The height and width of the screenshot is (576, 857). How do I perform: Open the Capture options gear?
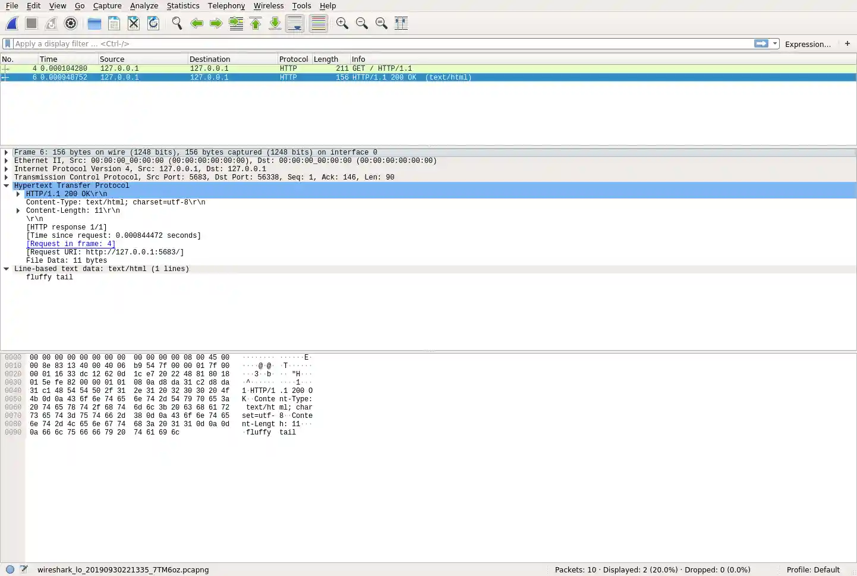coord(71,23)
